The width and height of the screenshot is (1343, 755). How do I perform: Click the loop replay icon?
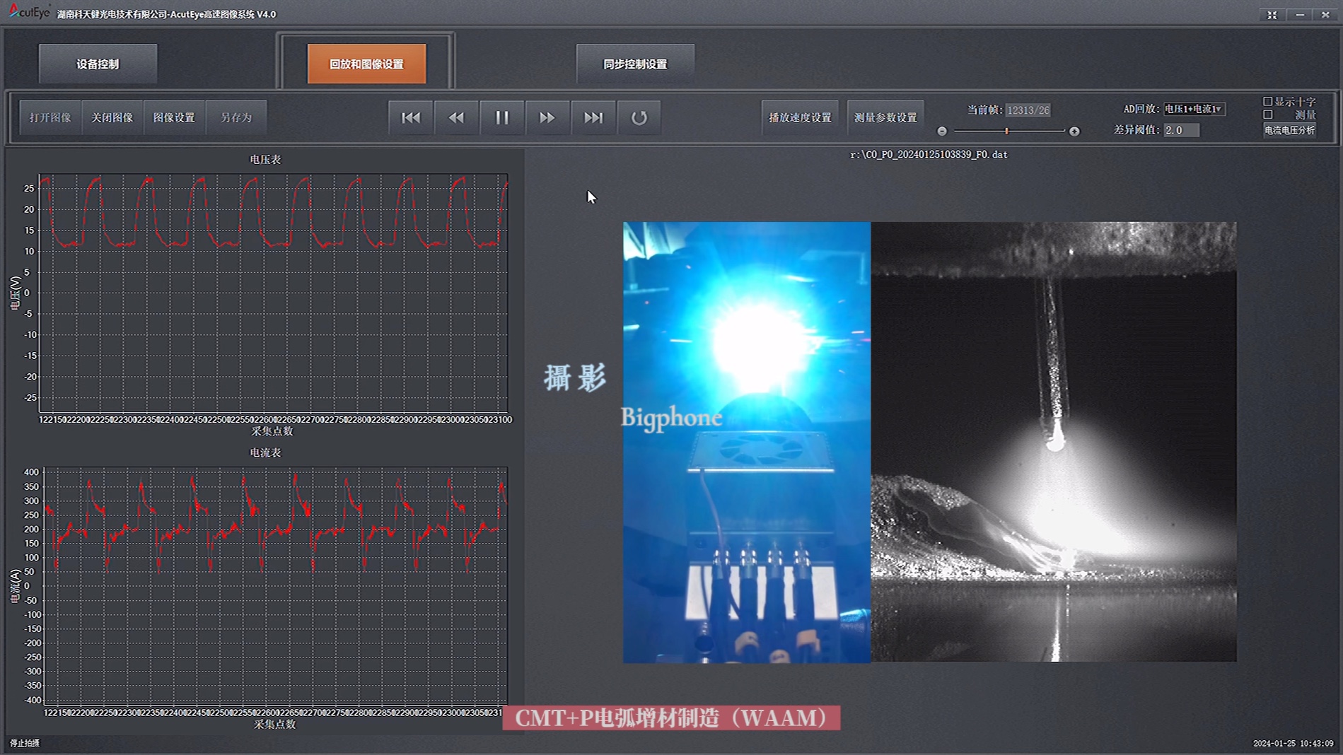tap(639, 117)
